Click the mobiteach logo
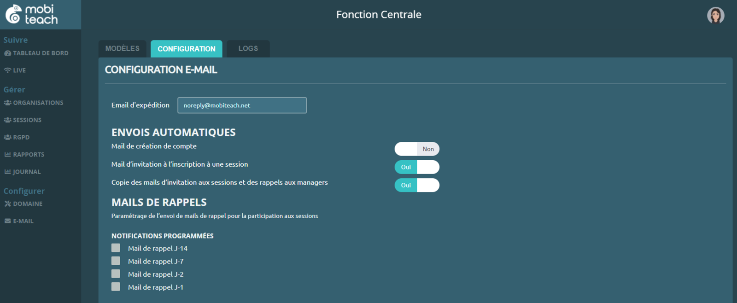 pyautogui.click(x=32, y=14)
